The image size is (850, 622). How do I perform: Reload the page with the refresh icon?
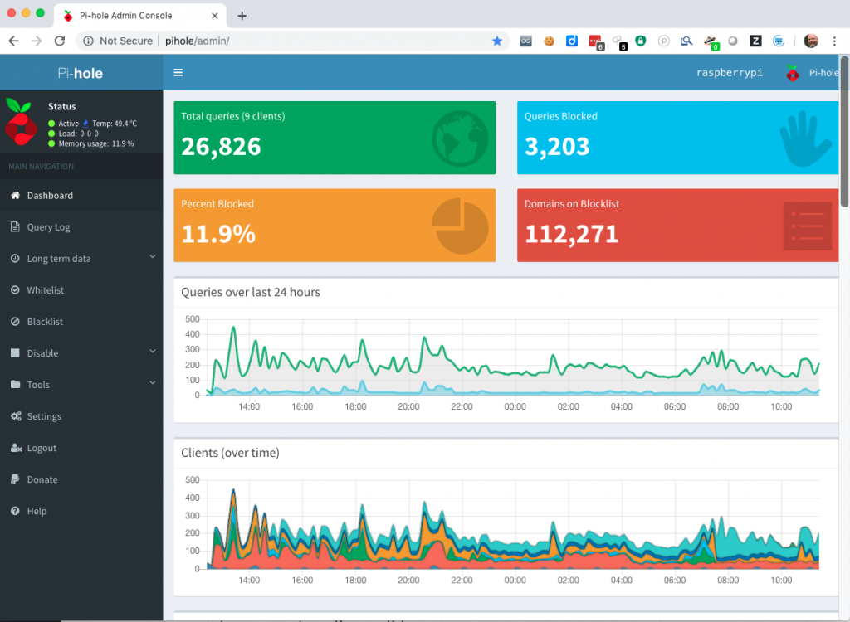[x=60, y=41]
